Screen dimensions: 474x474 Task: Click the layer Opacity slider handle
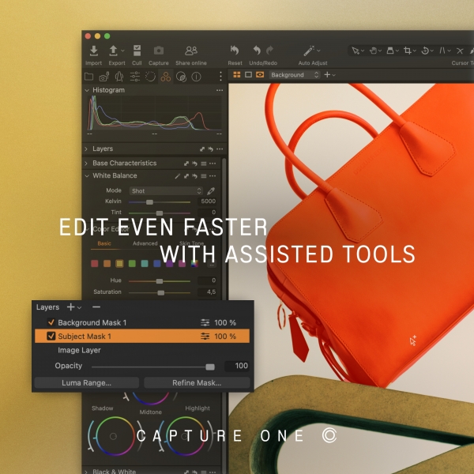click(210, 367)
